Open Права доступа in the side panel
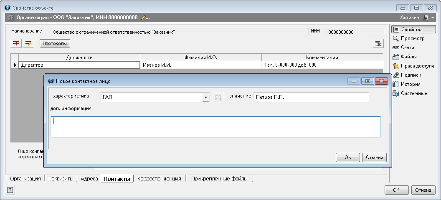 coord(417,66)
